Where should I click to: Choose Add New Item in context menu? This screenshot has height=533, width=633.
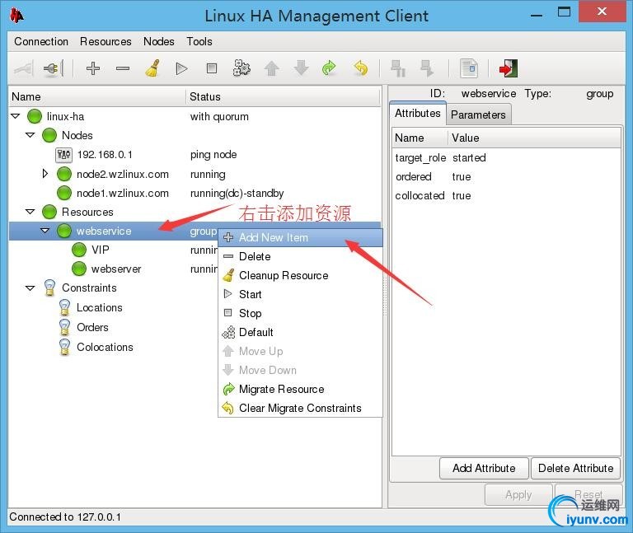click(x=300, y=237)
